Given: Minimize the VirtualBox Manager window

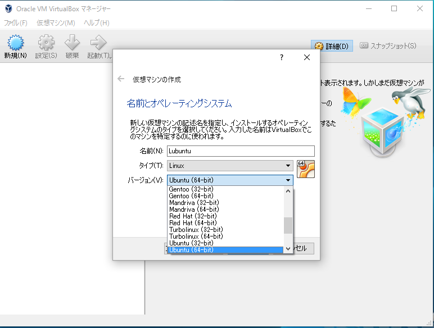Looking at the screenshot, I should coord(369,8).
